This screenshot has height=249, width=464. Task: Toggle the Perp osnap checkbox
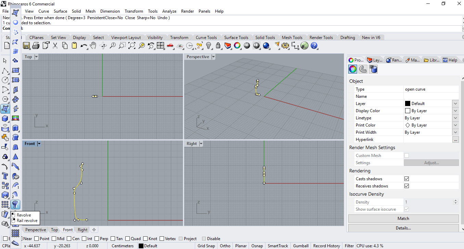click(x=97, y=239)
